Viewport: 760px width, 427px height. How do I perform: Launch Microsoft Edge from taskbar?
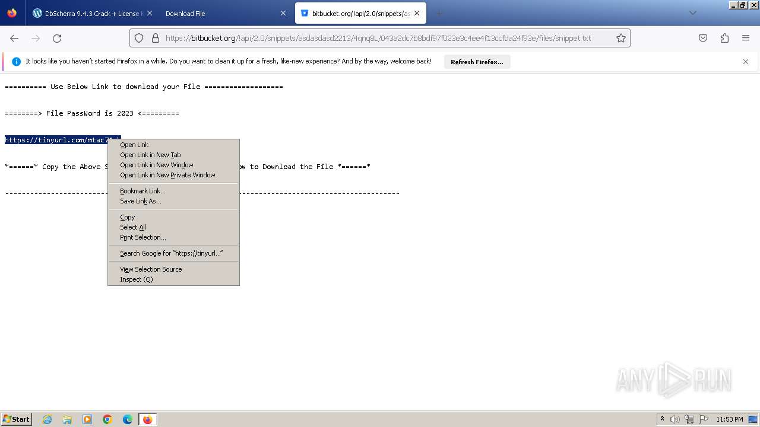(128, 419)
